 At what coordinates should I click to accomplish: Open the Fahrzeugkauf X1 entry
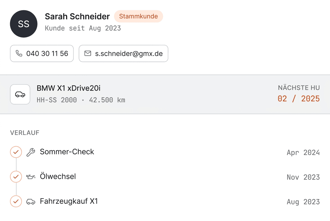[165, 201]
